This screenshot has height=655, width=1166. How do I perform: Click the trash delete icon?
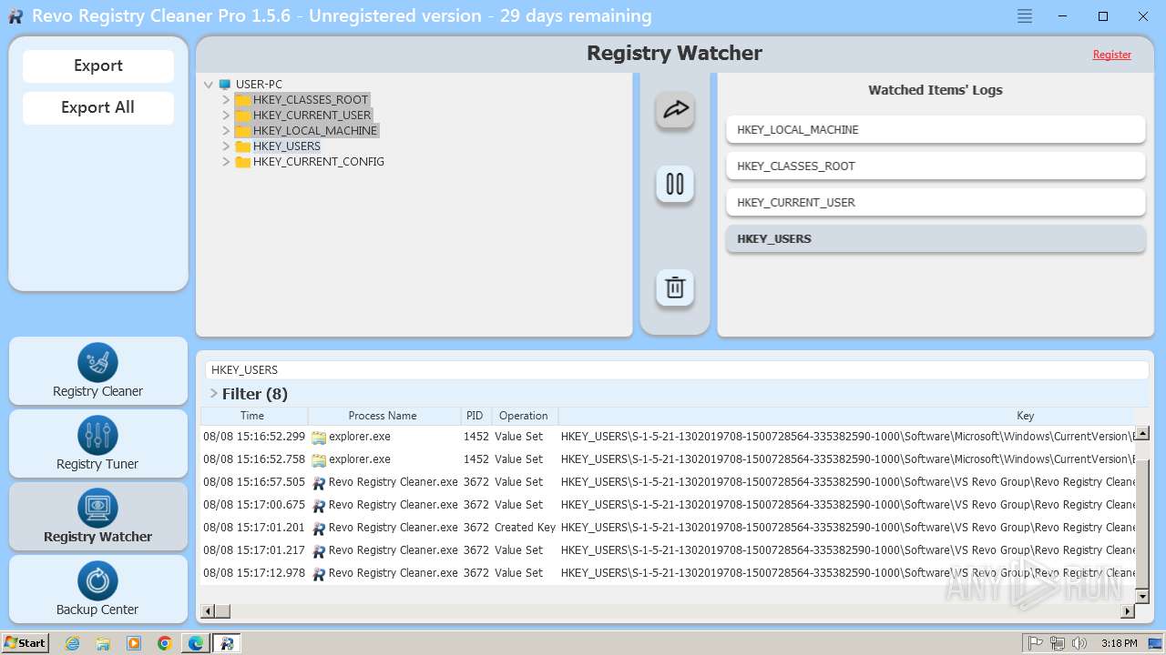[675, 287]
